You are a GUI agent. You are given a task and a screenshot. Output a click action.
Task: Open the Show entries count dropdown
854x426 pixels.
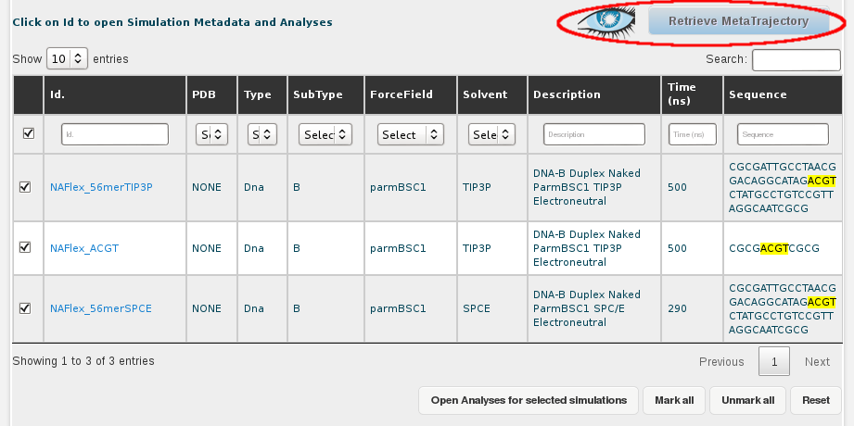tap(67, 59)
